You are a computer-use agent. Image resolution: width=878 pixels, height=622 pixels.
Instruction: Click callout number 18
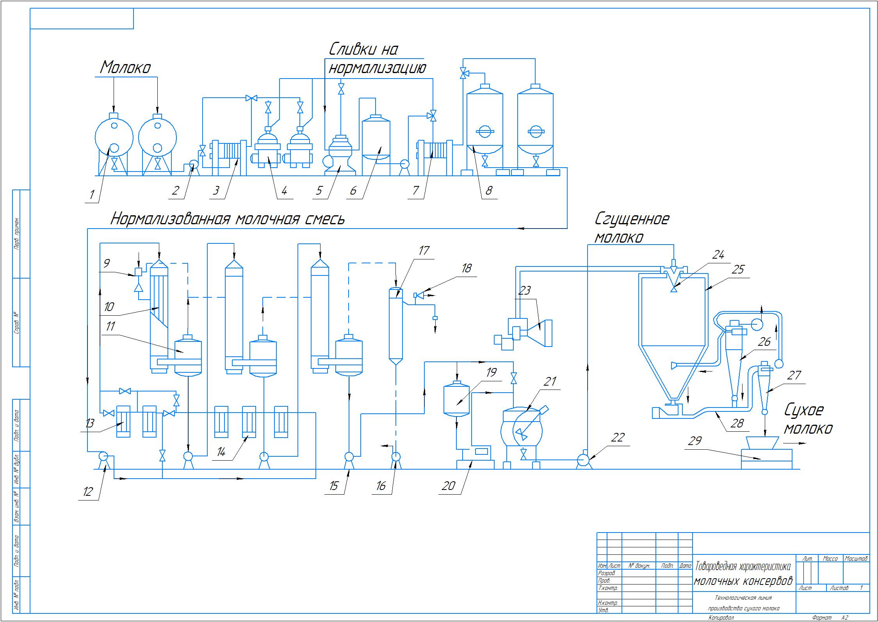[466, 268]
